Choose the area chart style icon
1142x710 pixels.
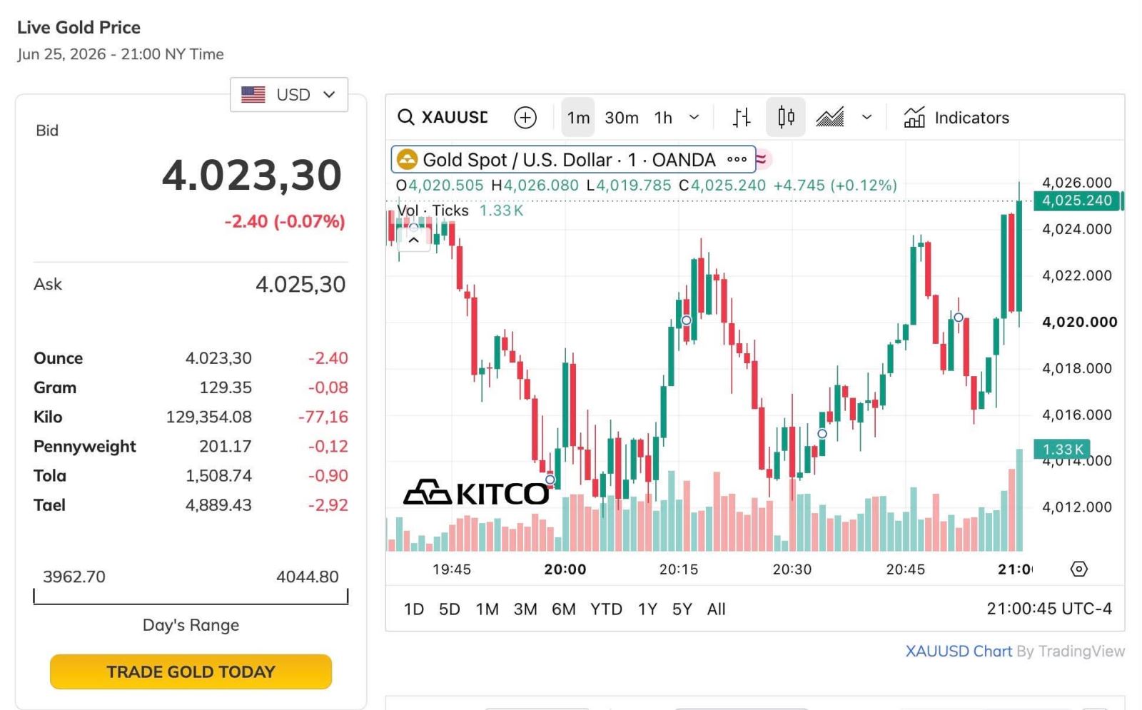829,117
